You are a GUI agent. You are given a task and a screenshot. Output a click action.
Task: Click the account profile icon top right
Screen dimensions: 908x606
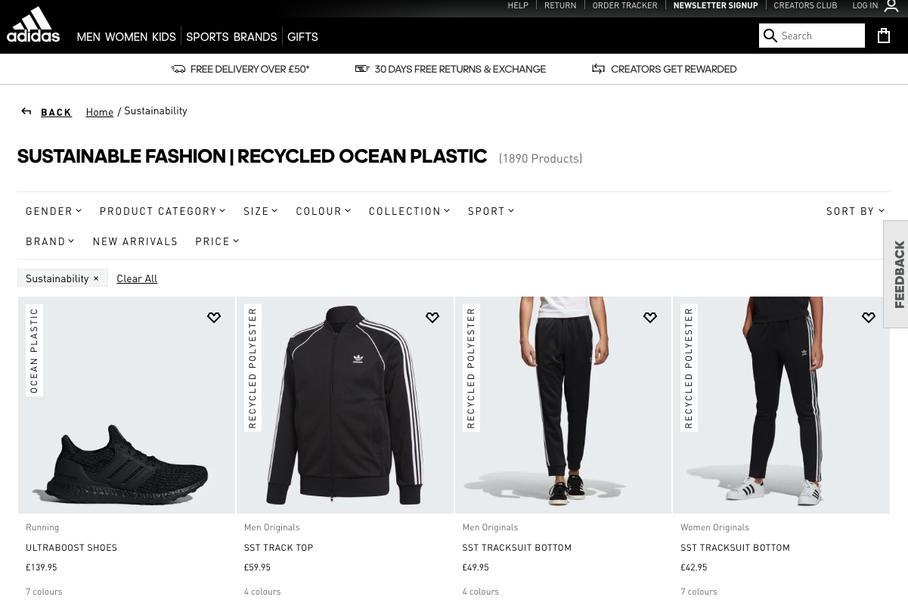point(891,6)
